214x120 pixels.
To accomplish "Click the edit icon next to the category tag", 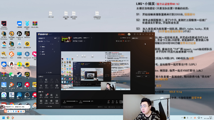I will click(x=85, y=41).
